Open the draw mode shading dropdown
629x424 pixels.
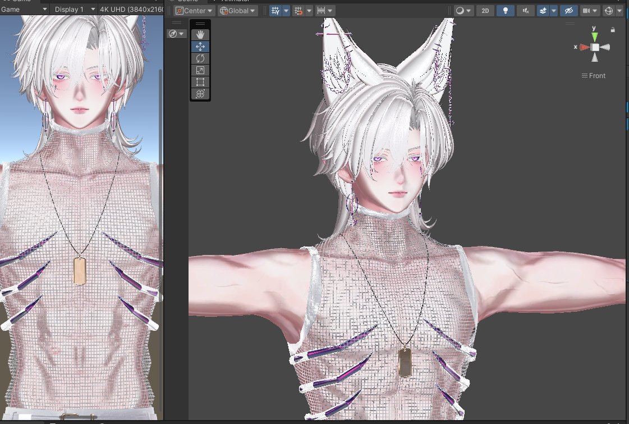pyautogui.click(x=463, y=11)
